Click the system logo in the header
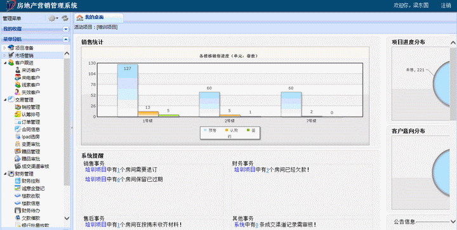 coord(11,6)
